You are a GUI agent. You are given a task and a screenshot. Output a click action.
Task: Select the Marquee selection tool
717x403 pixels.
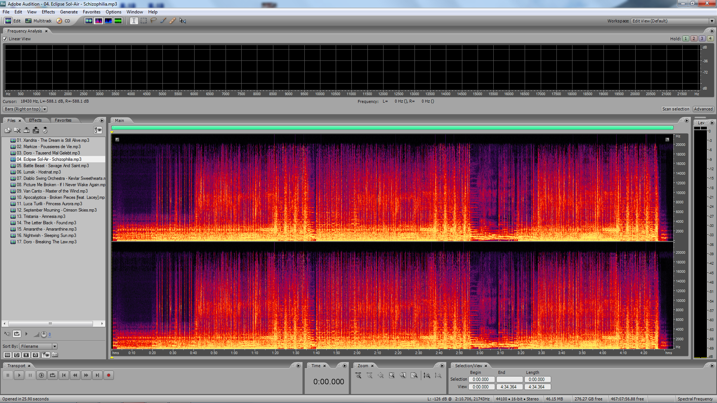(143, 21)
